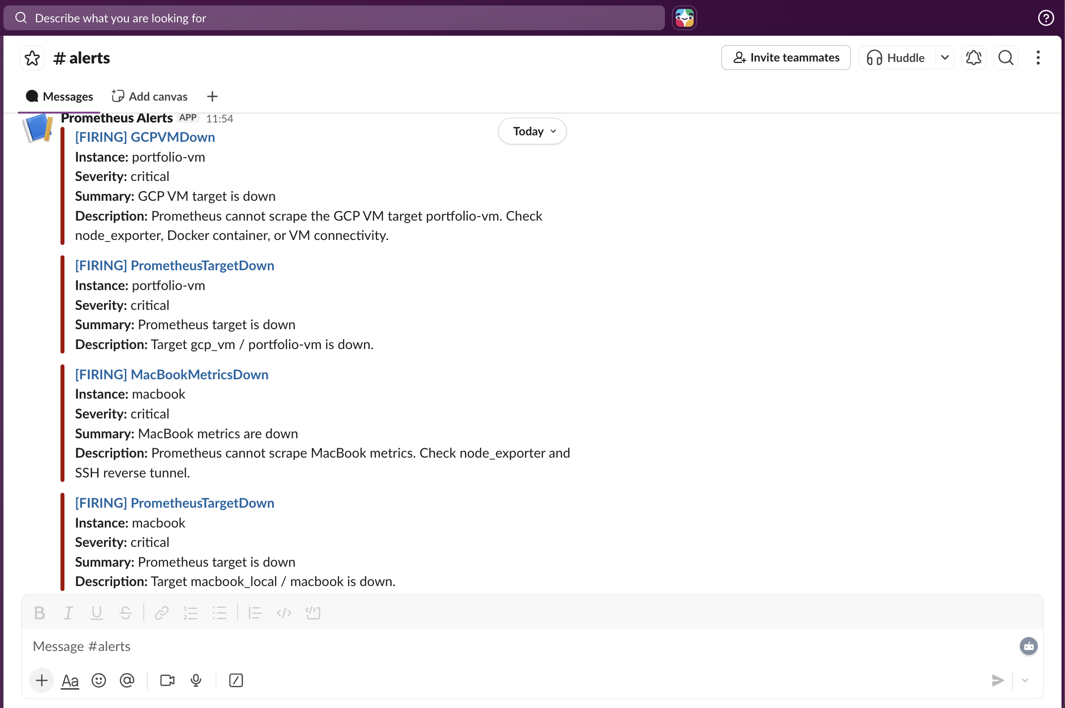Toggle underline formatting

point(97,613)
